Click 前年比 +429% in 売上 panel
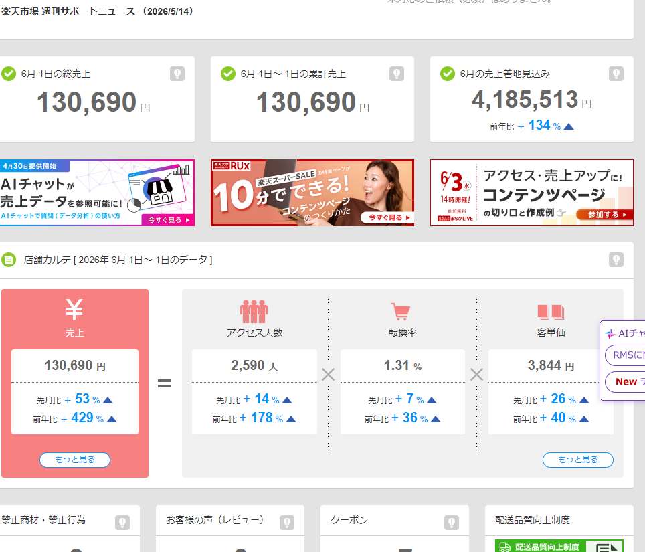This screenshot has height=552, width=645. [75, 418]
